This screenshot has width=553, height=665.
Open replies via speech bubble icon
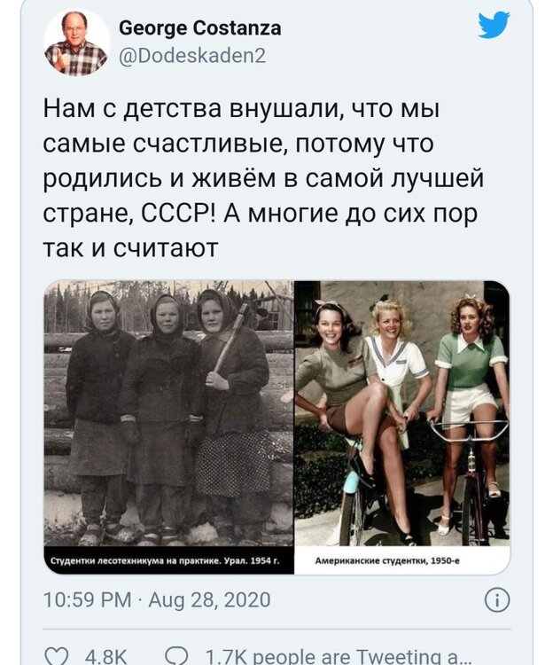pyautogui.click(x=176, y=656)
